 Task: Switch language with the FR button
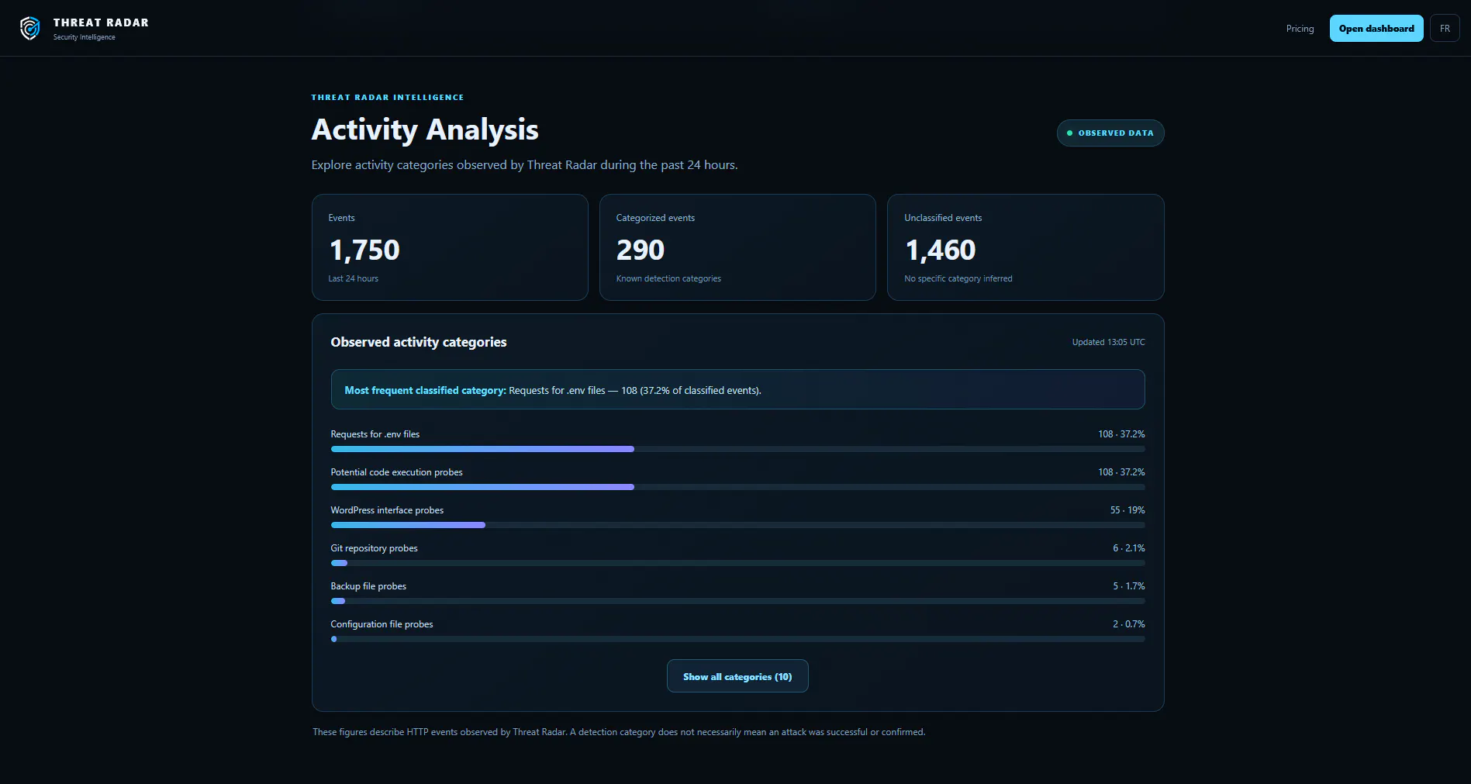coord(1445,29)
